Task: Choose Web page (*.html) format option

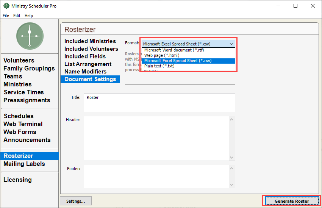Action: 188,55
